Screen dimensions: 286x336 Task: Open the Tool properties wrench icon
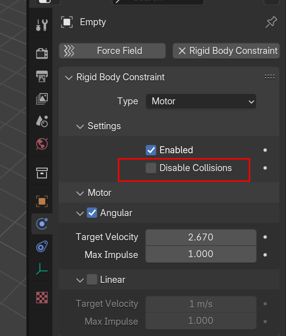(x=42, y=24)
